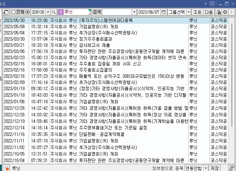The height and width of the screenshot is (171, 236).
Task: Open 특허권 취득(기계학습을 이용한 row
Action: (x=116, y=121)
